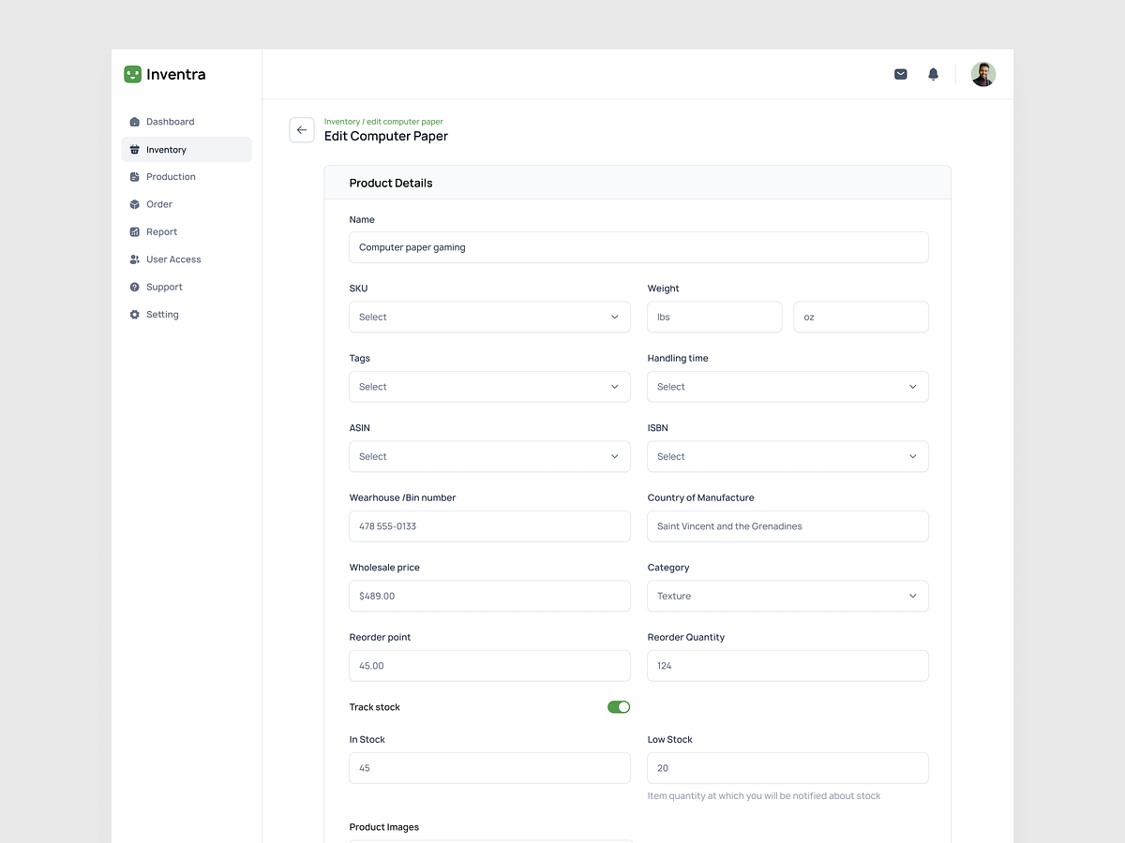This screenshot has height=843, width=1125.
Task: Click the Setting gear icon in sidebar
Action: (135, 315)
